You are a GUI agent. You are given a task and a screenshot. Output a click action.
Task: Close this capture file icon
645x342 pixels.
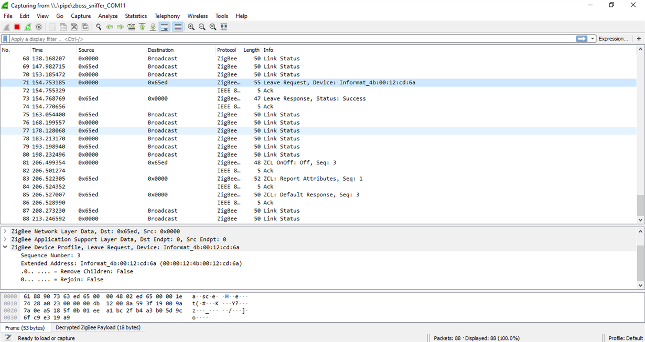pyautogui.click(x=74, y=27)
